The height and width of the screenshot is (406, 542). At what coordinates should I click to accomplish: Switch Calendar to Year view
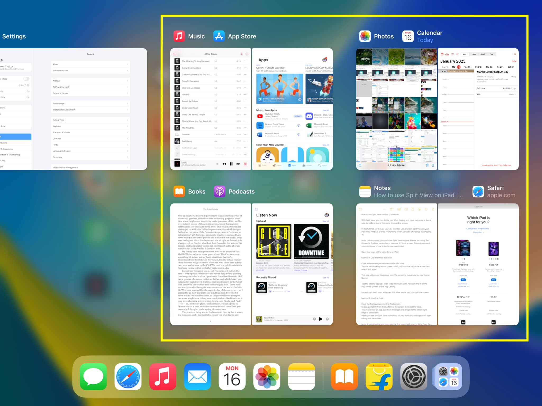(x=492, y=54)
